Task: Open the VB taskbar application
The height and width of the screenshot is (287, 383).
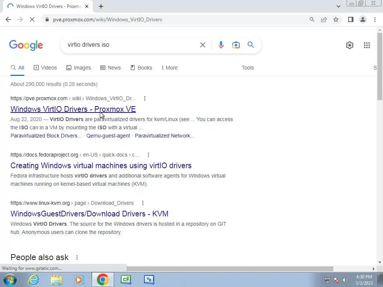Action: pyautogui.click(x=149, y=280)
